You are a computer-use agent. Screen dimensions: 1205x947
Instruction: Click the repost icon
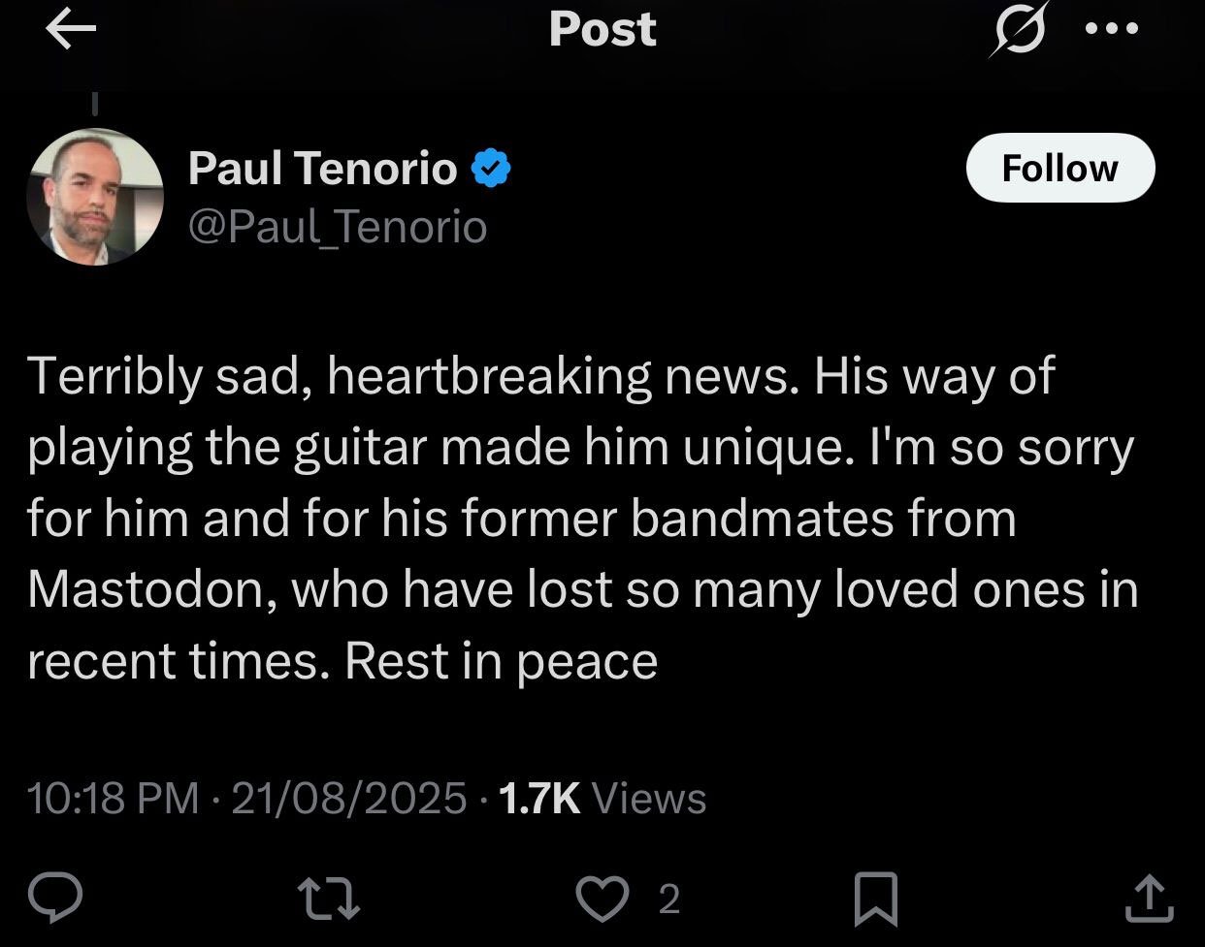click(330, 900)
